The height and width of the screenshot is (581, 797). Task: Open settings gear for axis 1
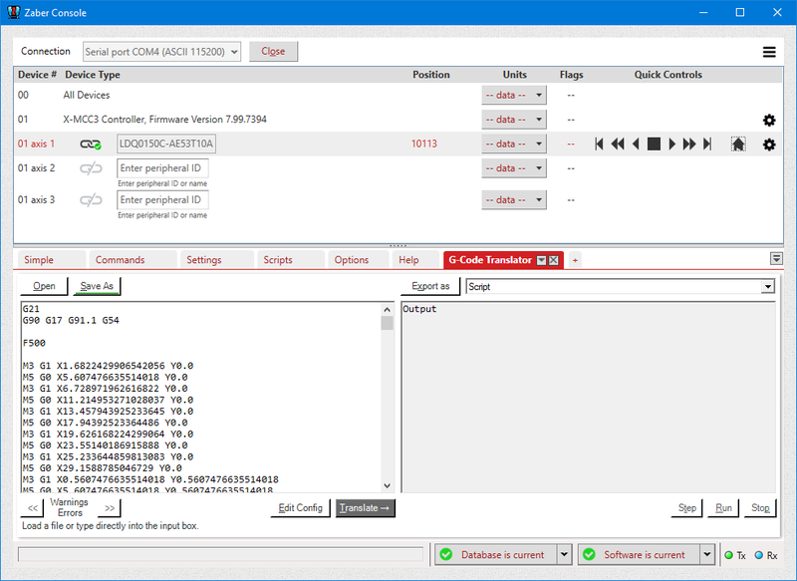click(769, 145)
